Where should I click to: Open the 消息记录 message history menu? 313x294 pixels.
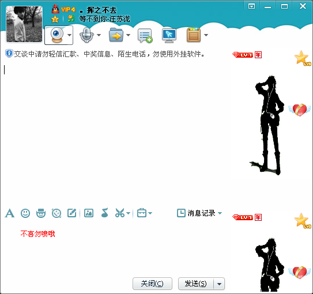[x=199, y=213]
